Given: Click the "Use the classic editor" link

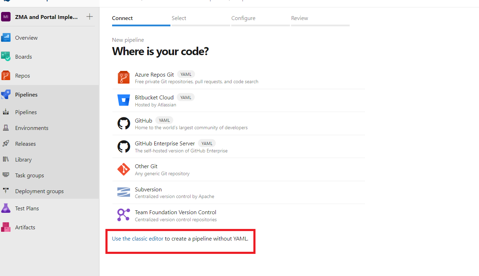Looking at the screenshot, I should point(137,239).
